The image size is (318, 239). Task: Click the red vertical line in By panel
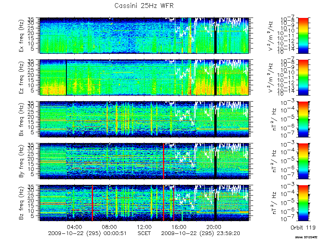point(163,161)
